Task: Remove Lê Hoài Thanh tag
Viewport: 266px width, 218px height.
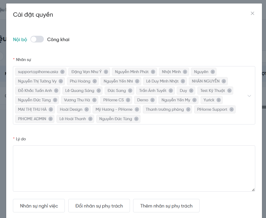Action: (x=90, y=119)
